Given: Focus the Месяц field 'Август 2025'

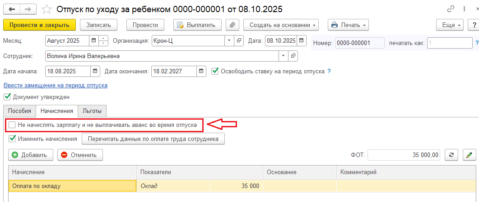Looking at the screenshot, I should point(68,40).
